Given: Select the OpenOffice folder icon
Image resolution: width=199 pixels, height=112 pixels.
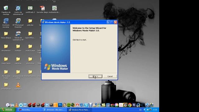Looking at the screenshot, I should pos(30,35).
